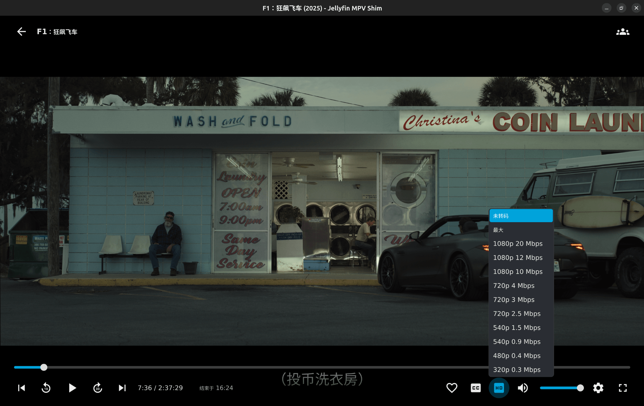
Task: Choose 540p 0.9 Mbps quality
Action: pyautogui.click(x=521, y=342)
